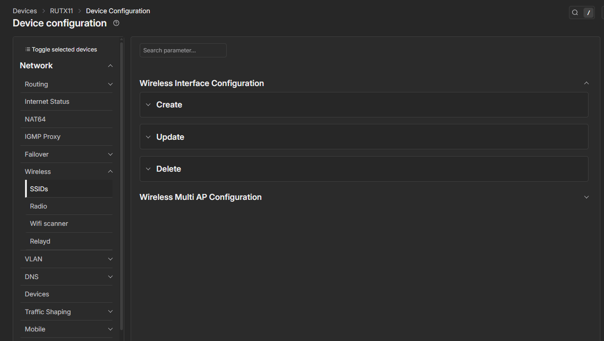Go to Devices in the breadcrumb
The width and height of the screenshot is (604, 341).
click(x=25, y=11)
